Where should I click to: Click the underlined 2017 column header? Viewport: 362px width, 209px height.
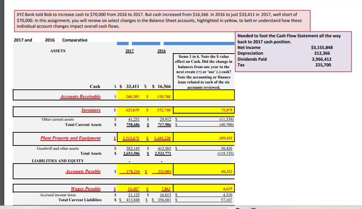(130, 51)
